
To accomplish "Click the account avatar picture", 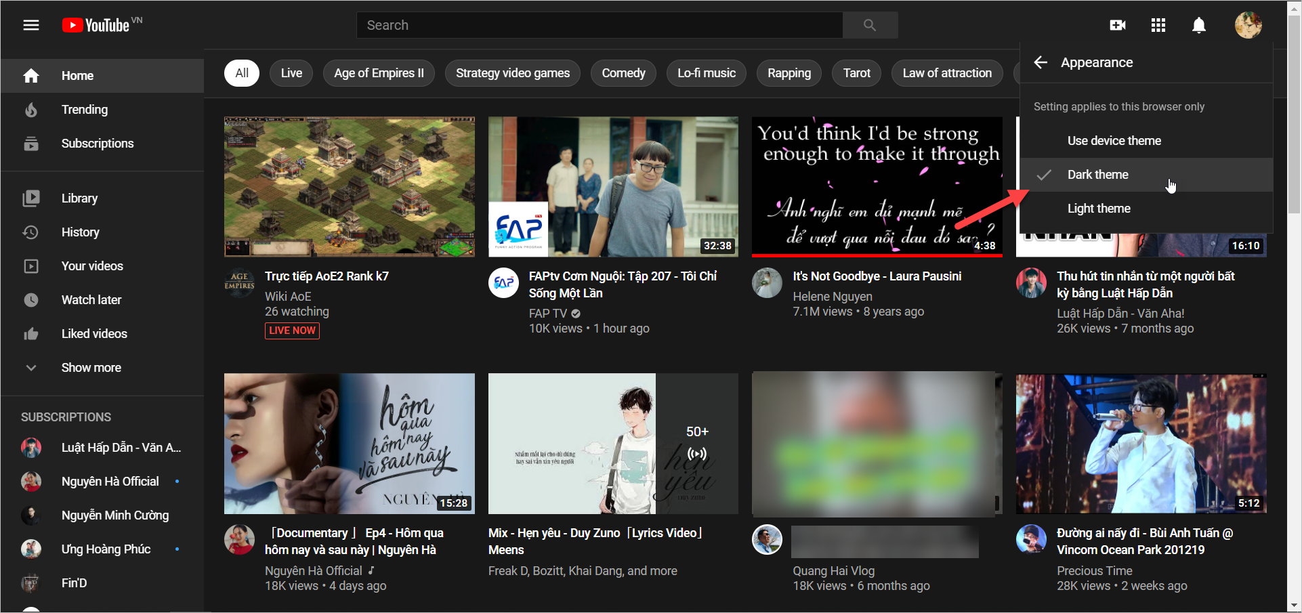I will (x=1247, y=25).
